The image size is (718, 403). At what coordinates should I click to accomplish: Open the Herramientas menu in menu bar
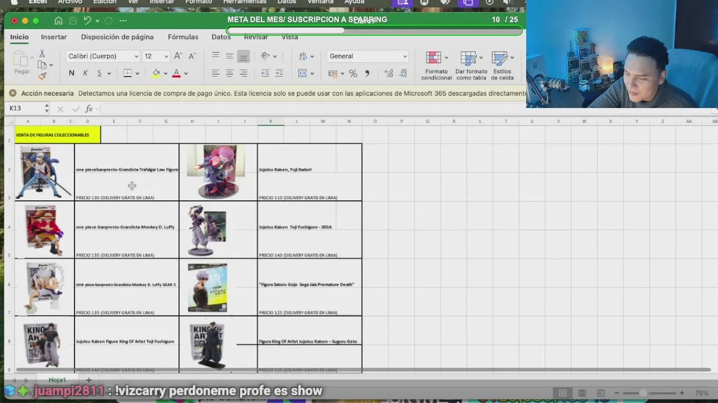tap(245, 2)
